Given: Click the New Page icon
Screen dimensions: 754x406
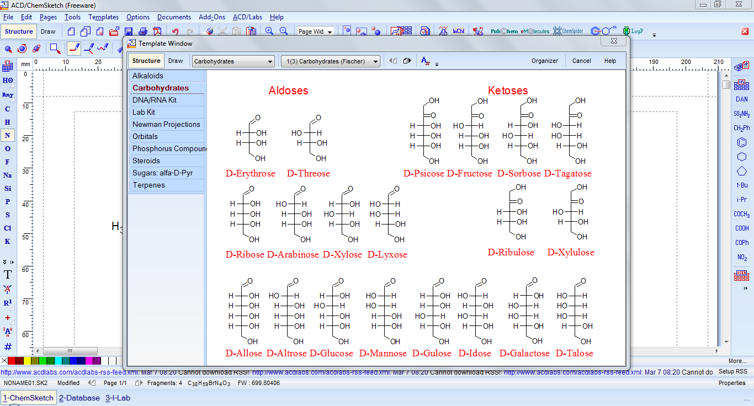Looking at the screenshot, I should click(71, 31).
